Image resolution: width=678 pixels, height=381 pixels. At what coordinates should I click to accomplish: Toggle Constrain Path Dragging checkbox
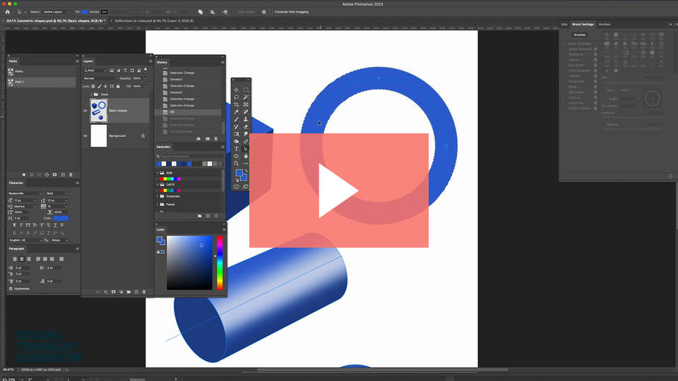(271, 12)
